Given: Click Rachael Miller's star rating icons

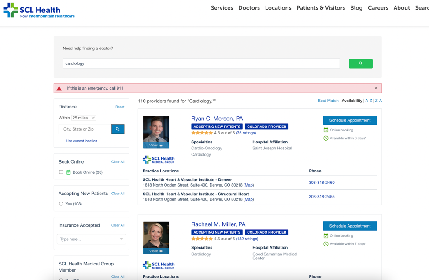Looking at the screenshot, I should click(202, 239).
